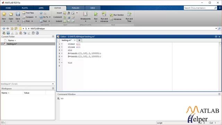Click the help question mark icon

(x=37, y=33)
